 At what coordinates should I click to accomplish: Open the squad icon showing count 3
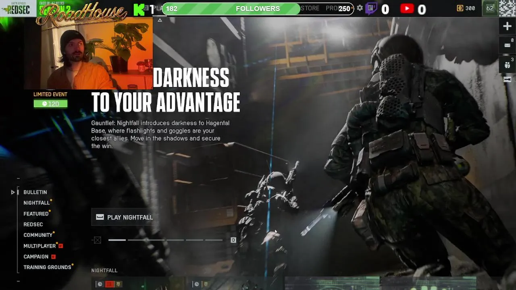507,64
